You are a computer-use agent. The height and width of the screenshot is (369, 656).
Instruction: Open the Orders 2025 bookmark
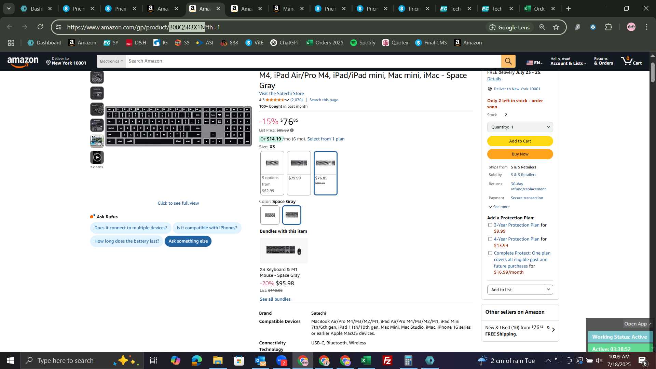click(x=325, y=43)
